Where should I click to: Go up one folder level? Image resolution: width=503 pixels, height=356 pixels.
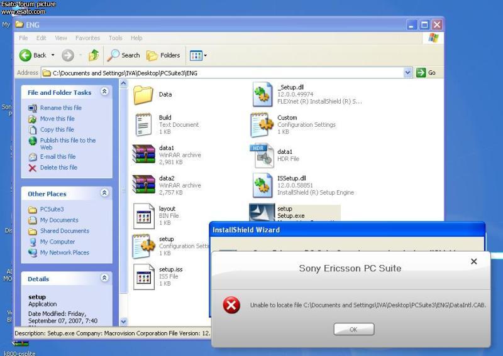(x=94, y=55)
